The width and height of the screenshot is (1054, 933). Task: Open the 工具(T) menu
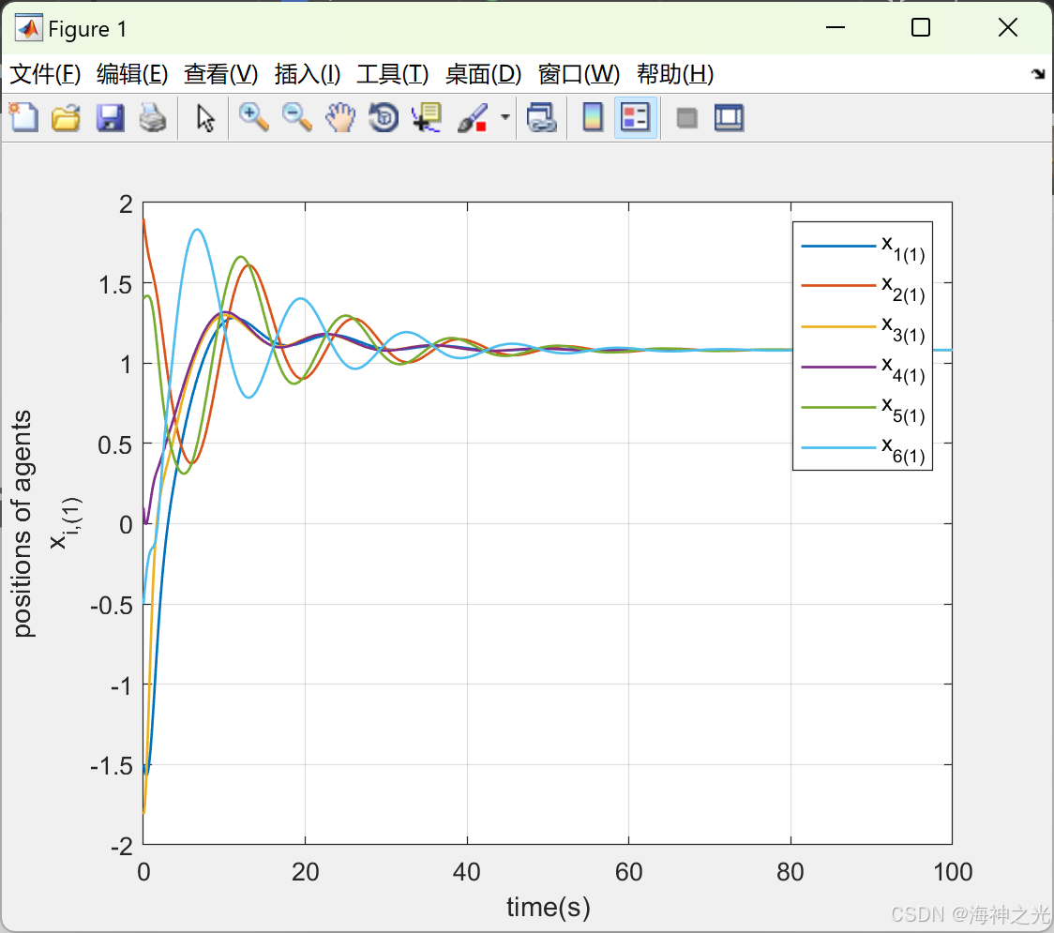393,74
